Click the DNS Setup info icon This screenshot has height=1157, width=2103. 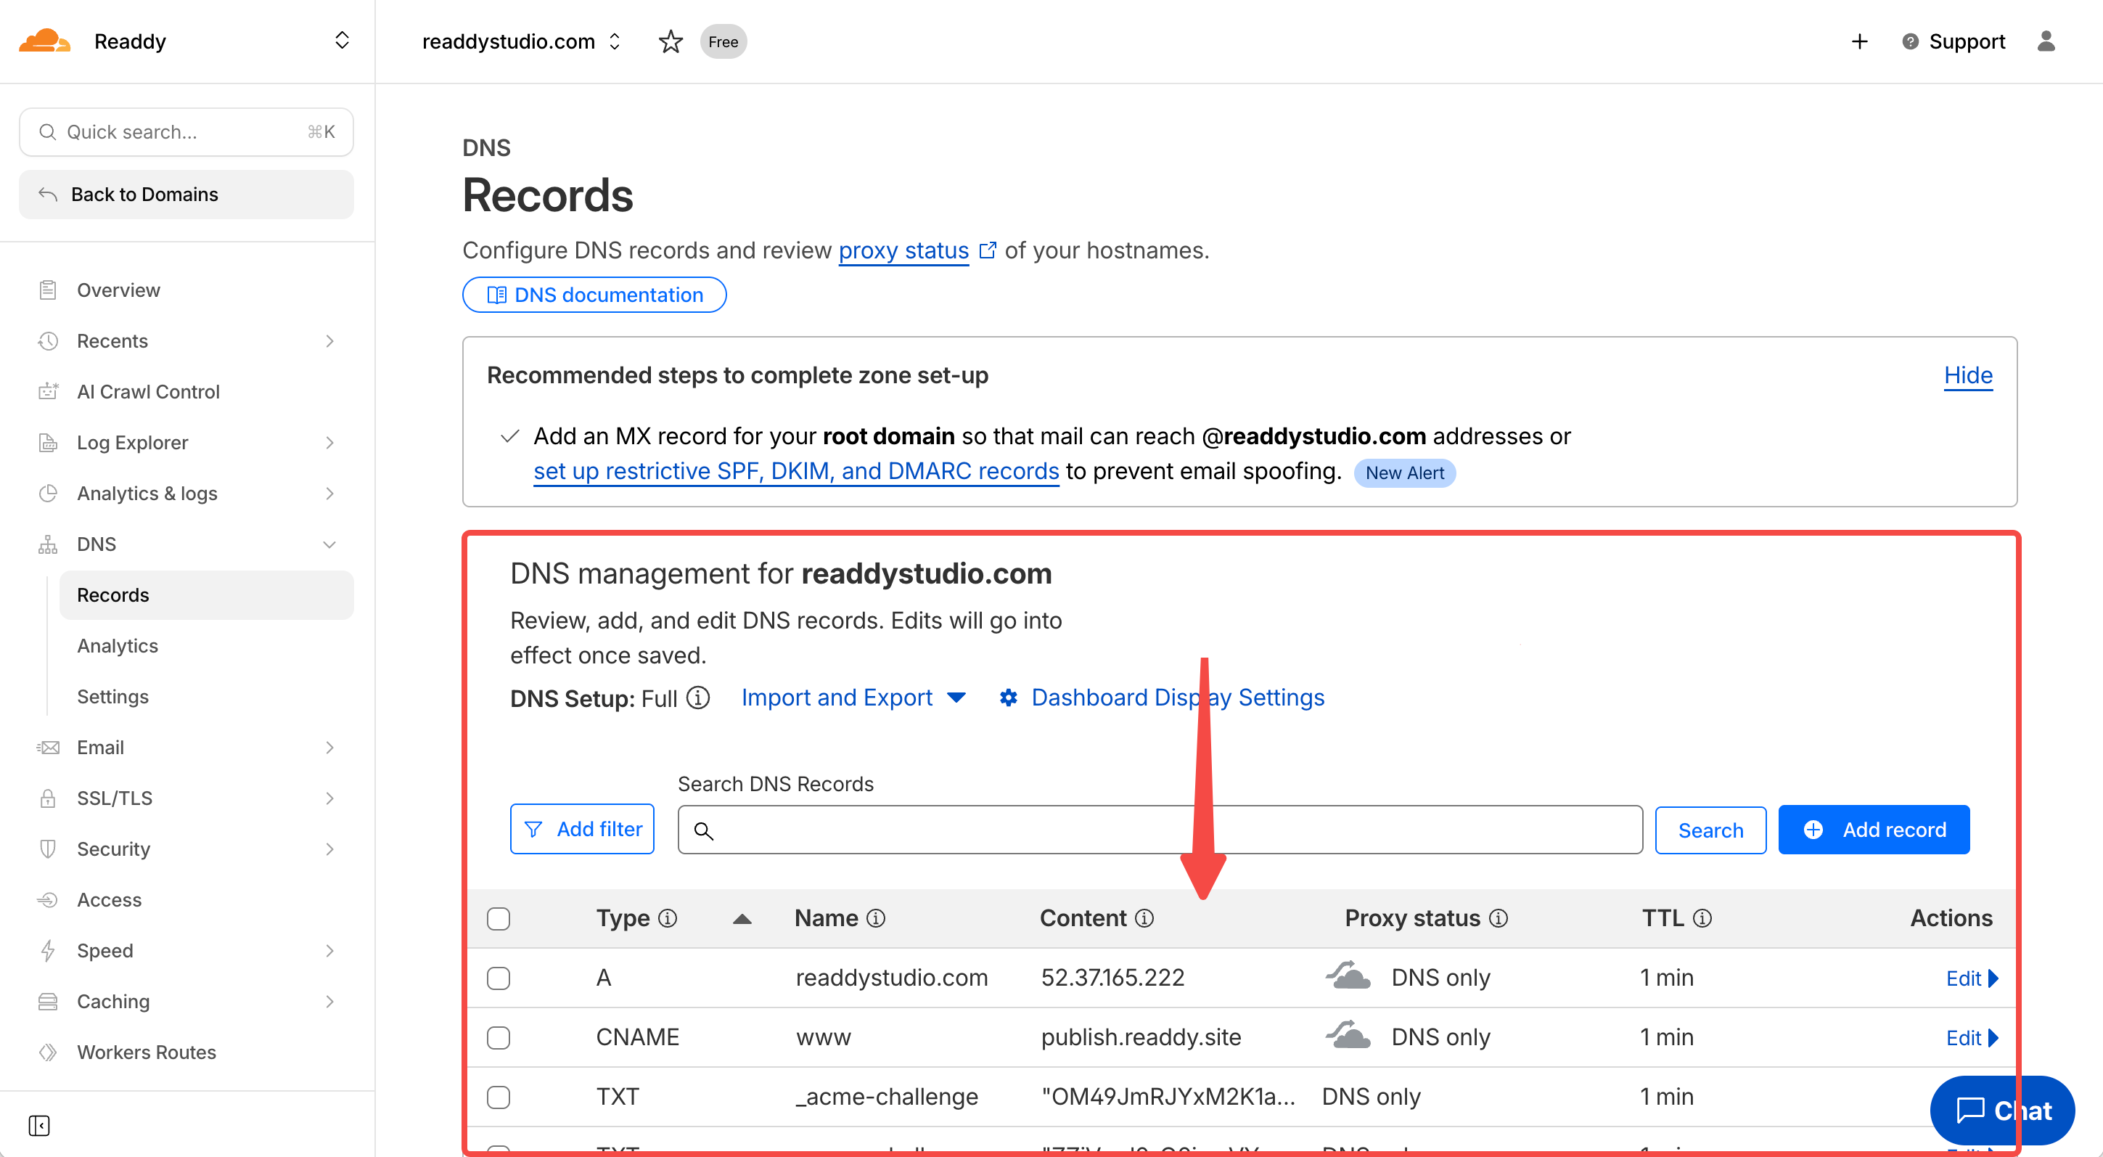[x=698, y=698]
